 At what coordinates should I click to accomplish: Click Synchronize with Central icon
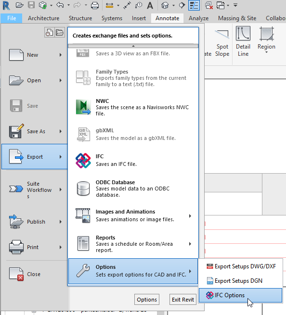(x=43, y=5)
